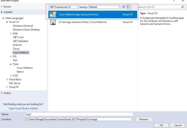Select the Web category label
The height and width of the screenshot is (128, 187).
15,33
